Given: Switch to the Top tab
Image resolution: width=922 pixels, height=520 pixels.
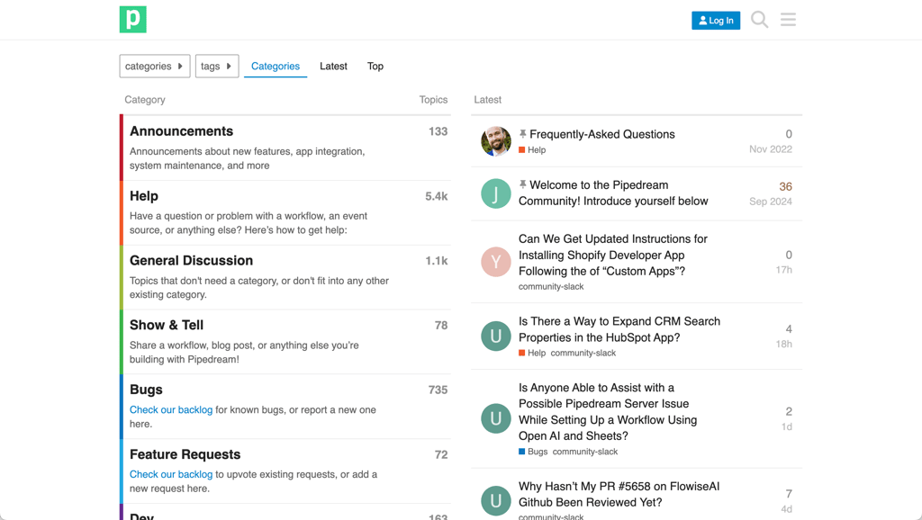Looking at the screenshot, I should 375,67.
